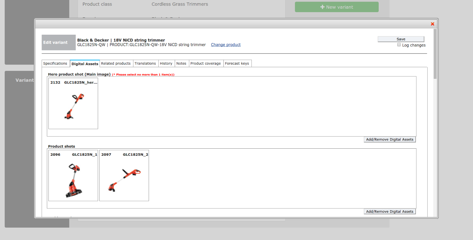Screen dimensions: 473x240
Task: Close the Edit variant dialog with red X
Action: tap(432, 24)
